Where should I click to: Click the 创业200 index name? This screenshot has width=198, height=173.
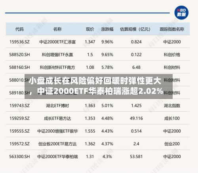click(172, 144)
